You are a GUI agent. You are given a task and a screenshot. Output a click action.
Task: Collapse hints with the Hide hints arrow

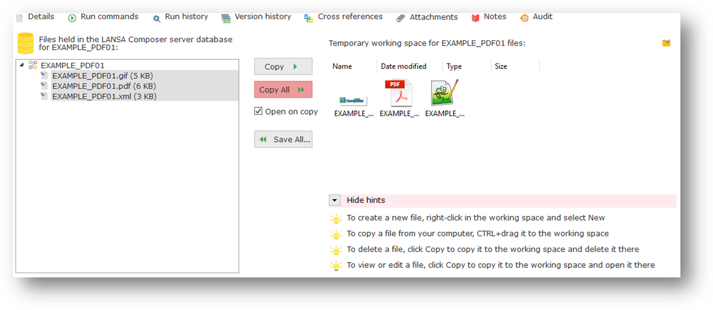(x=335, y=200)
